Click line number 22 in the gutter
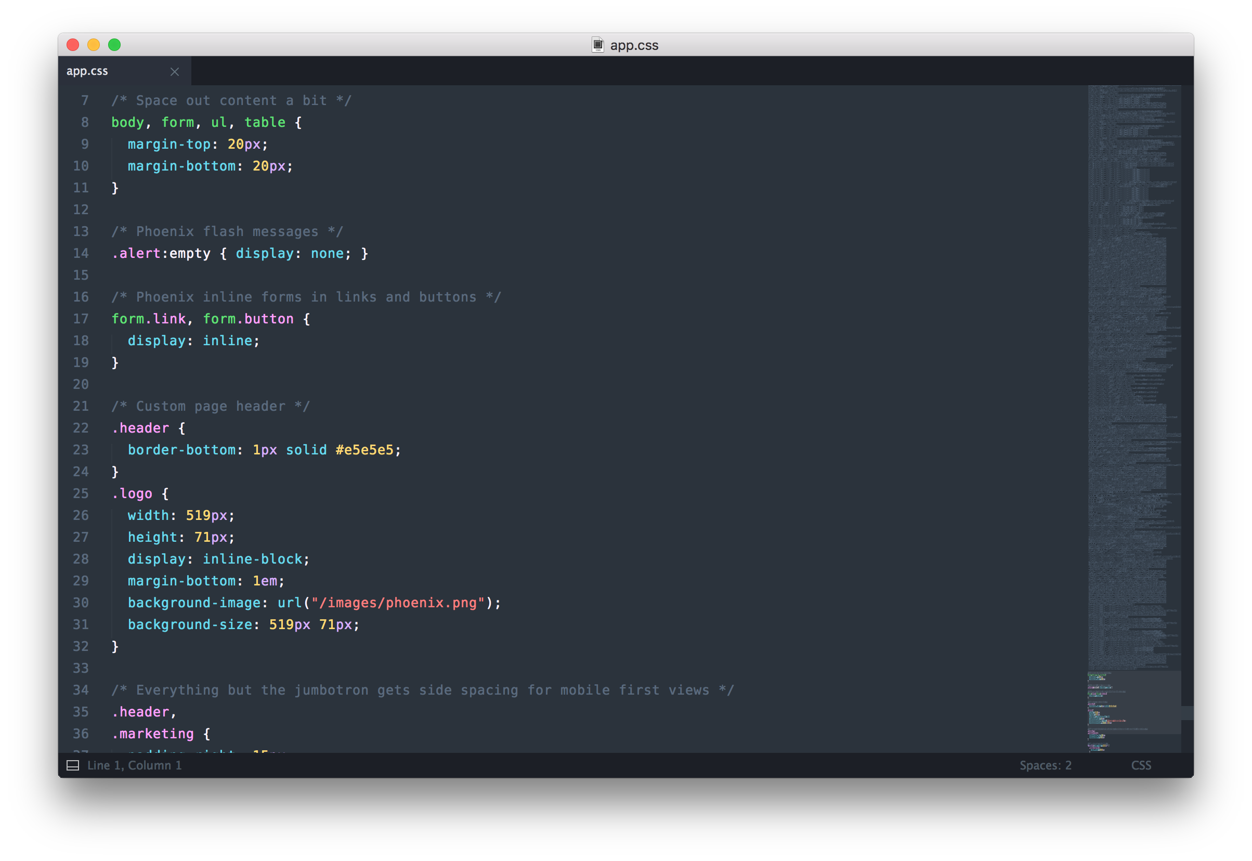This screenshot has width=1252, height=861. coord(81,428)
